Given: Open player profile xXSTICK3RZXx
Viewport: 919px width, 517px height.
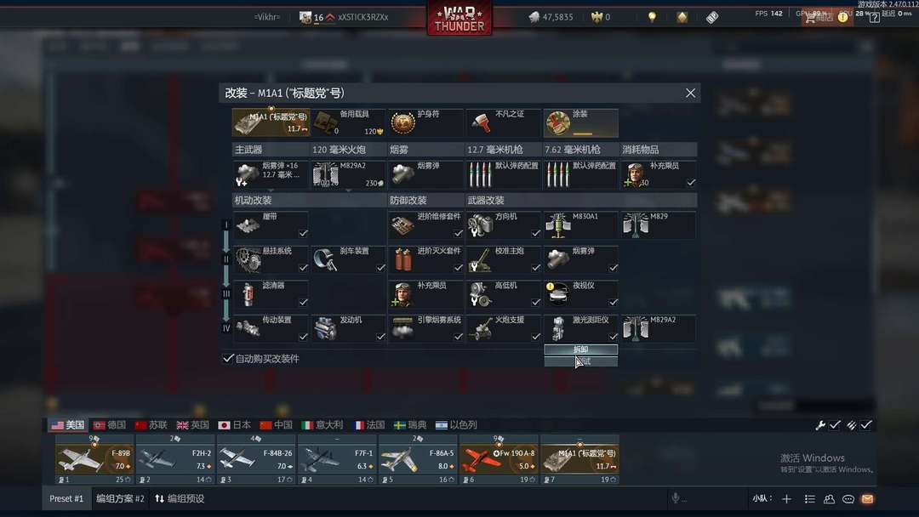Looking at the screenshot, I should [363, 17].
